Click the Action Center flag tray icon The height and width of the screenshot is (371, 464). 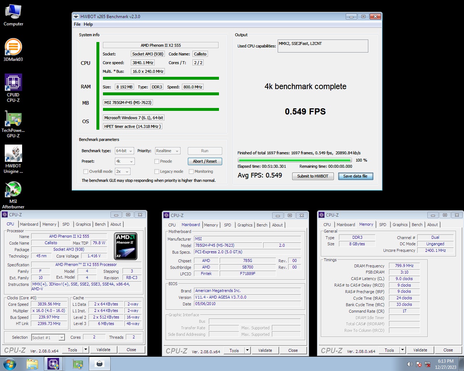(x=419, y=364)
